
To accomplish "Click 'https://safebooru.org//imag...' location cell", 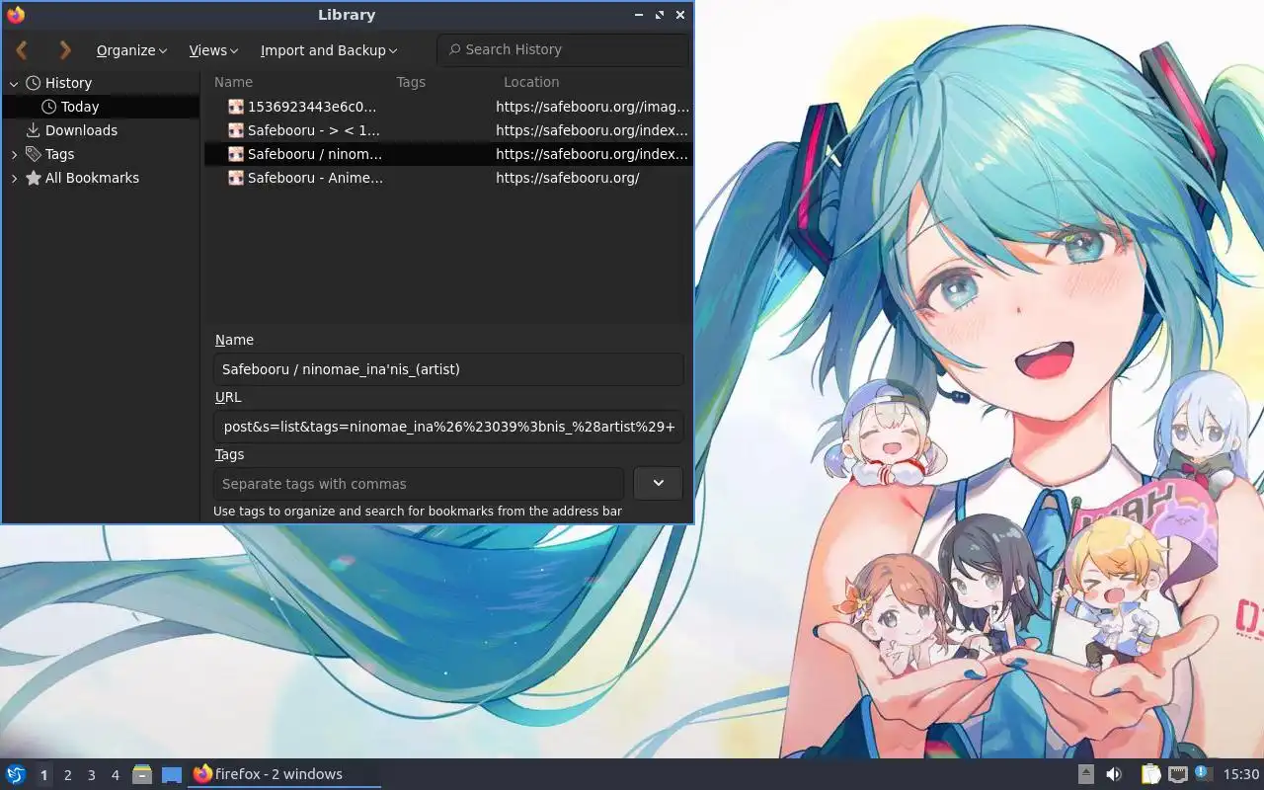I will (x=592, y=107).
